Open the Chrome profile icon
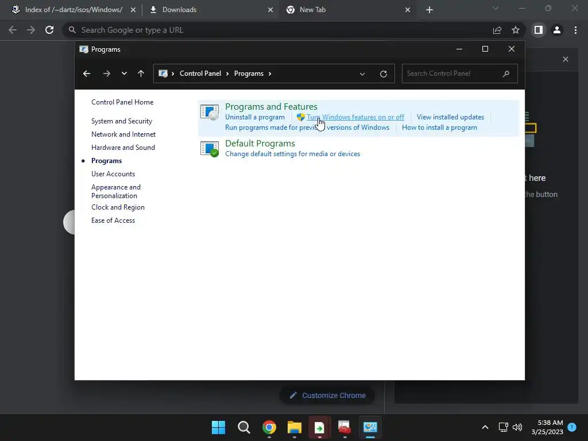Viewport: 588px width, 441px height. pos(557,30)
